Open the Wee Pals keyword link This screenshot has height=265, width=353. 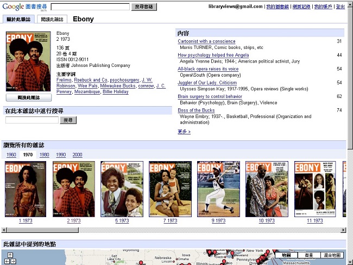(87, 85)
